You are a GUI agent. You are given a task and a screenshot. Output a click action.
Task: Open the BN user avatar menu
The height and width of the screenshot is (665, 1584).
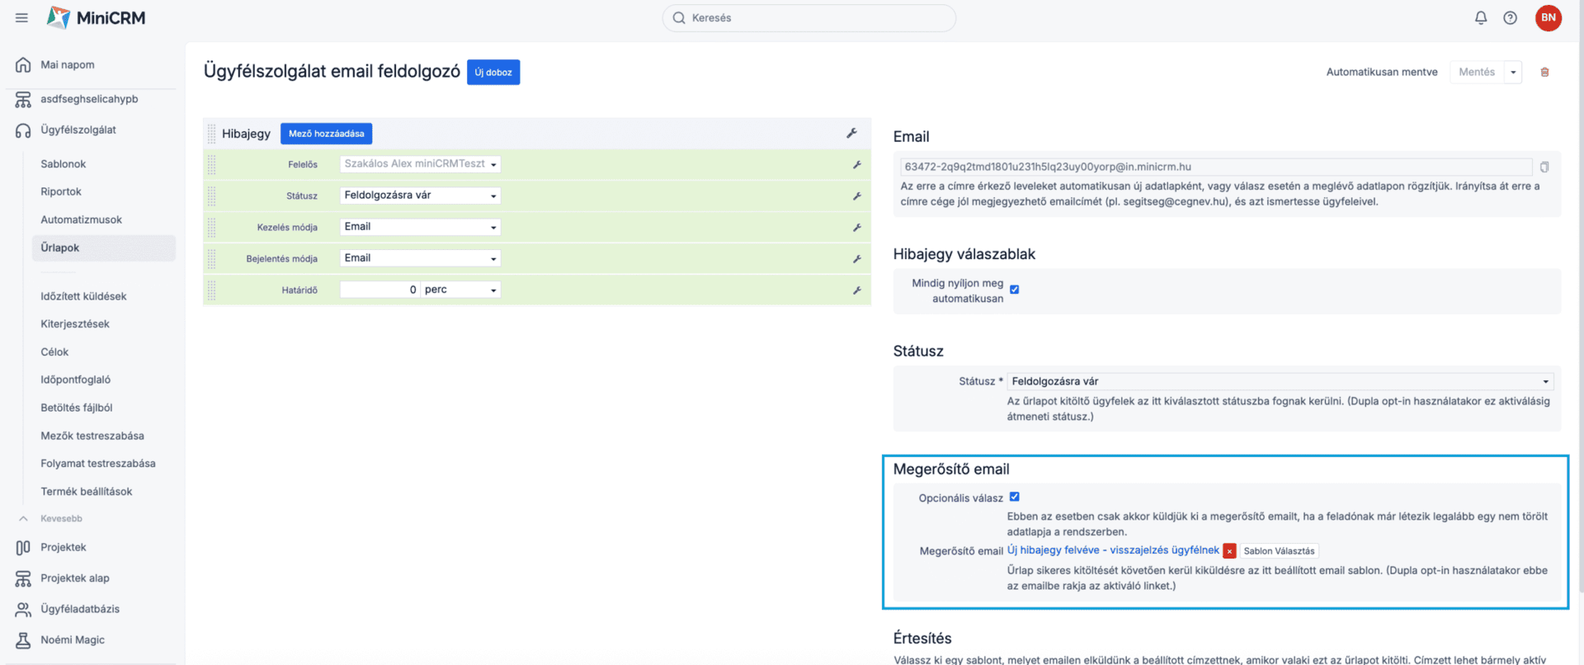(1548, 17)
